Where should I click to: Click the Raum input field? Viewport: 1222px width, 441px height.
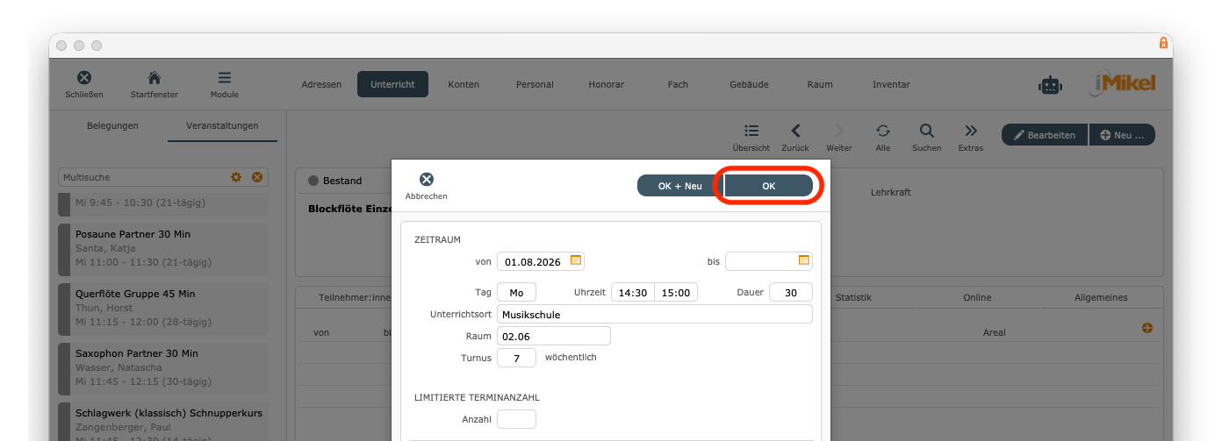553,336
